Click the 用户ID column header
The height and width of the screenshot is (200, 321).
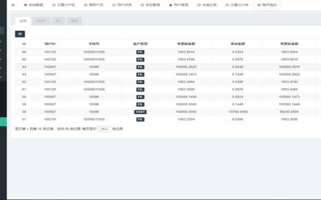[x=50, y=44]
